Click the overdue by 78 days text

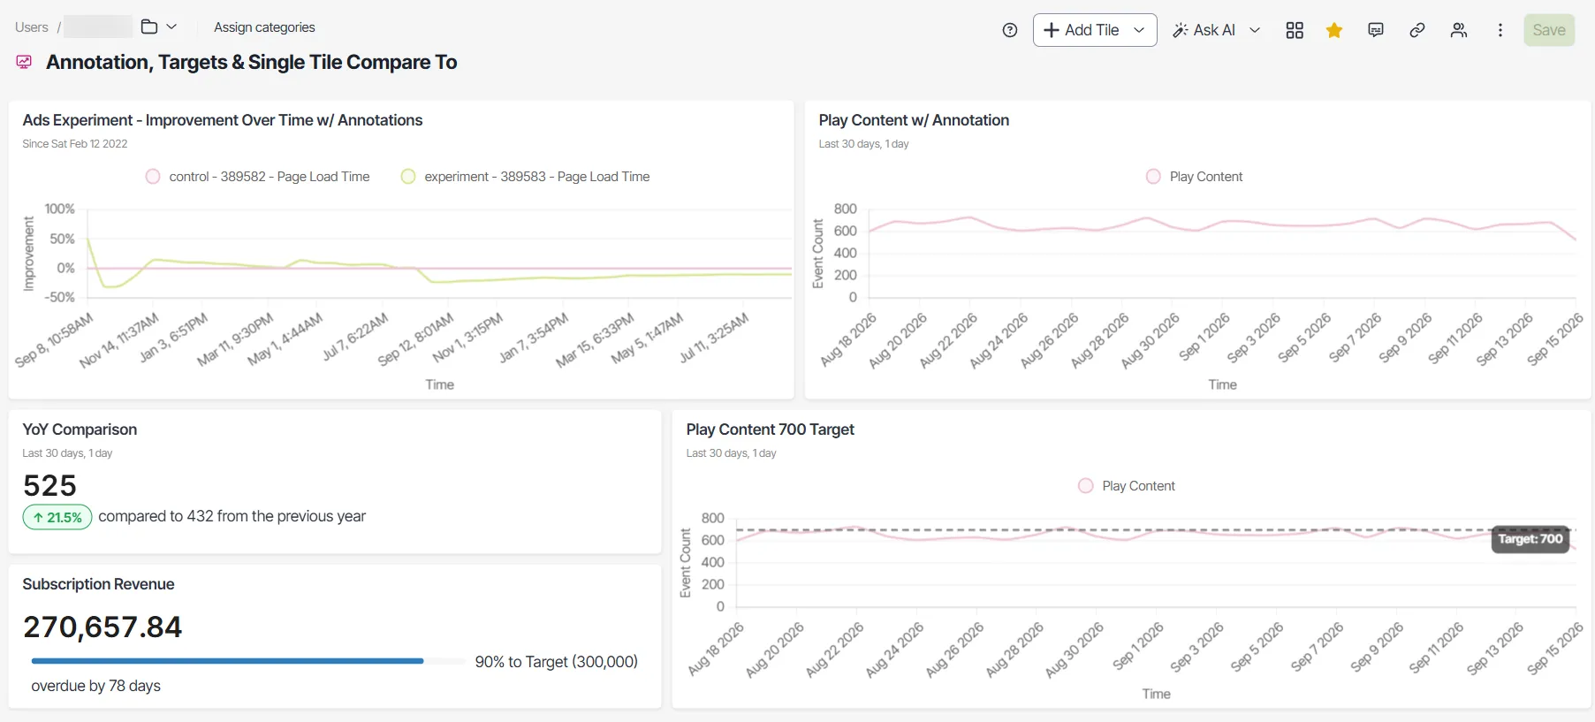pyautogui.click(x=95, y=686)
